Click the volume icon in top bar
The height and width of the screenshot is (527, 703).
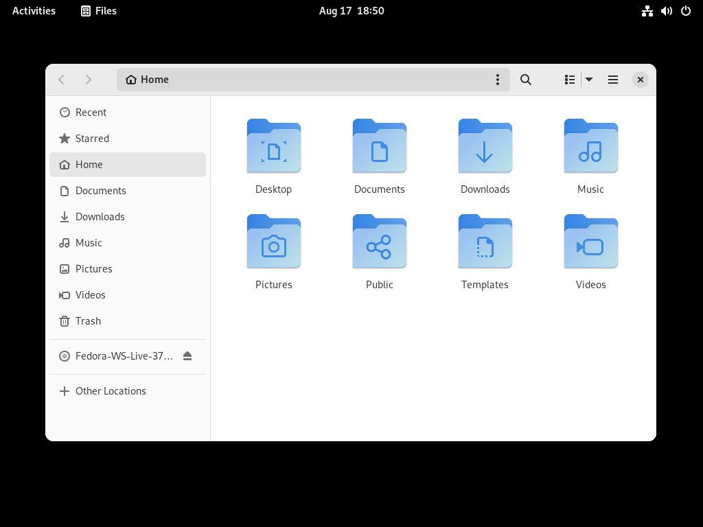666,11
